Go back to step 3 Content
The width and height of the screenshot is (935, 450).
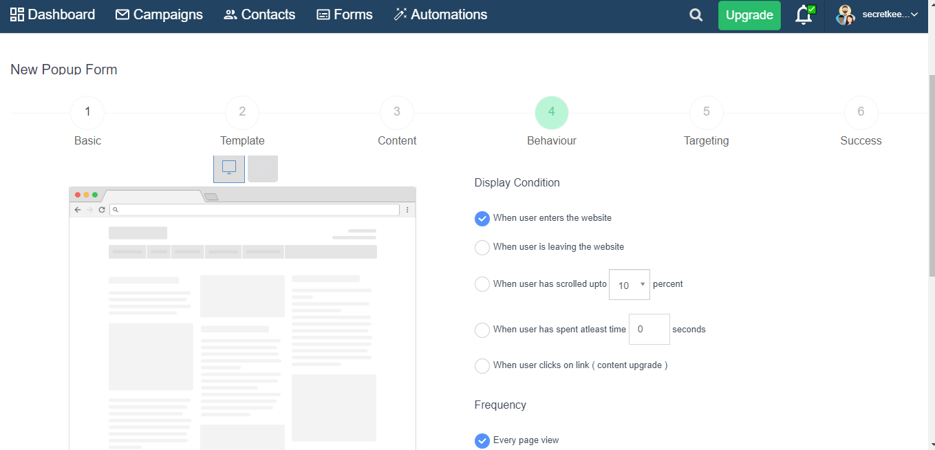point(397,113)
